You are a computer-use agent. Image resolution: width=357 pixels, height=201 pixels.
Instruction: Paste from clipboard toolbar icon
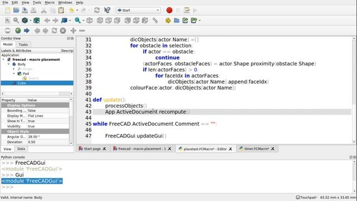(61, 10)
